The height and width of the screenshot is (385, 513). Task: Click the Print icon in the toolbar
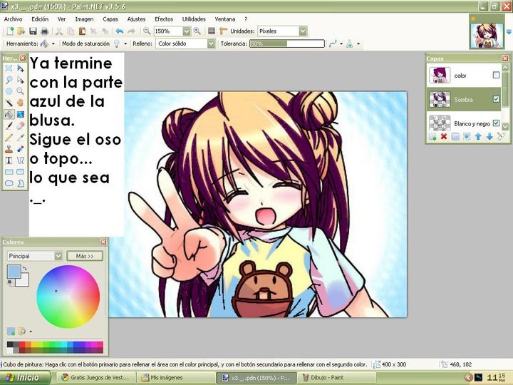tap(44, 31)
